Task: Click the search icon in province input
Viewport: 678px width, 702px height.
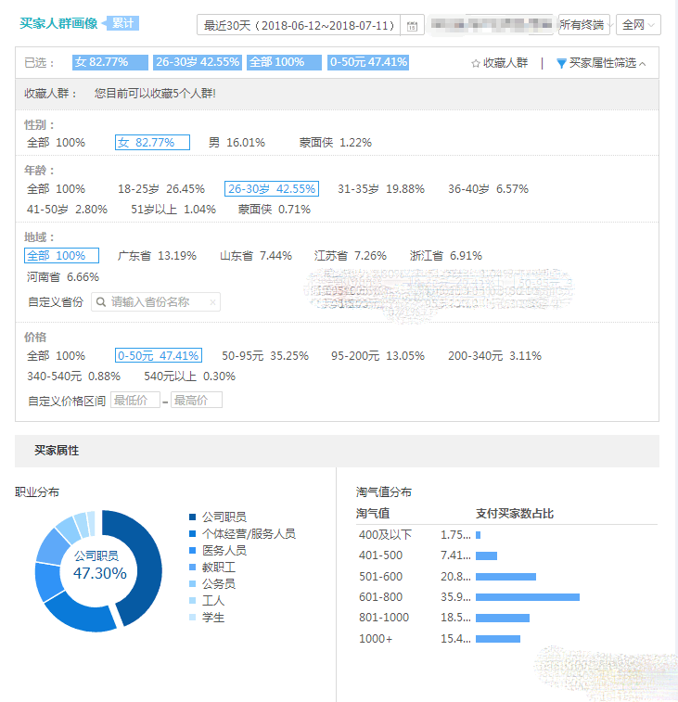Action: (x=101, y=302)
